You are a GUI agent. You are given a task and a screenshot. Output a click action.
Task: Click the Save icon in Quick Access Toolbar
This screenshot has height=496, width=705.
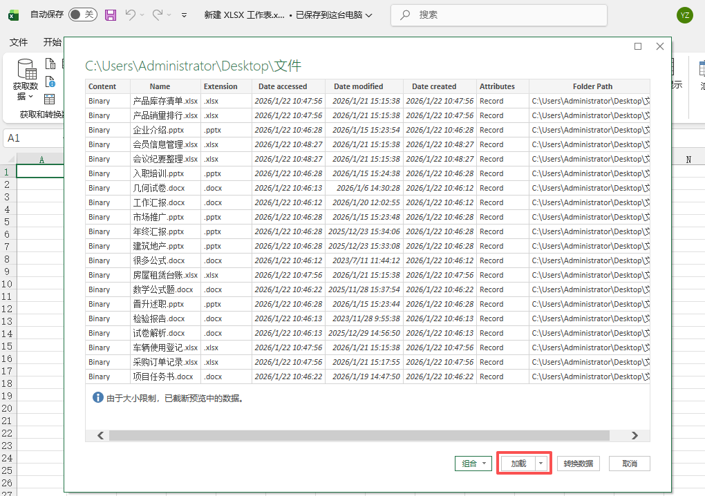111,15
